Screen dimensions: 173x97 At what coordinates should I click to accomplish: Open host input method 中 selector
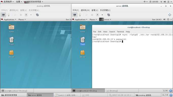[x=146, y=2]
